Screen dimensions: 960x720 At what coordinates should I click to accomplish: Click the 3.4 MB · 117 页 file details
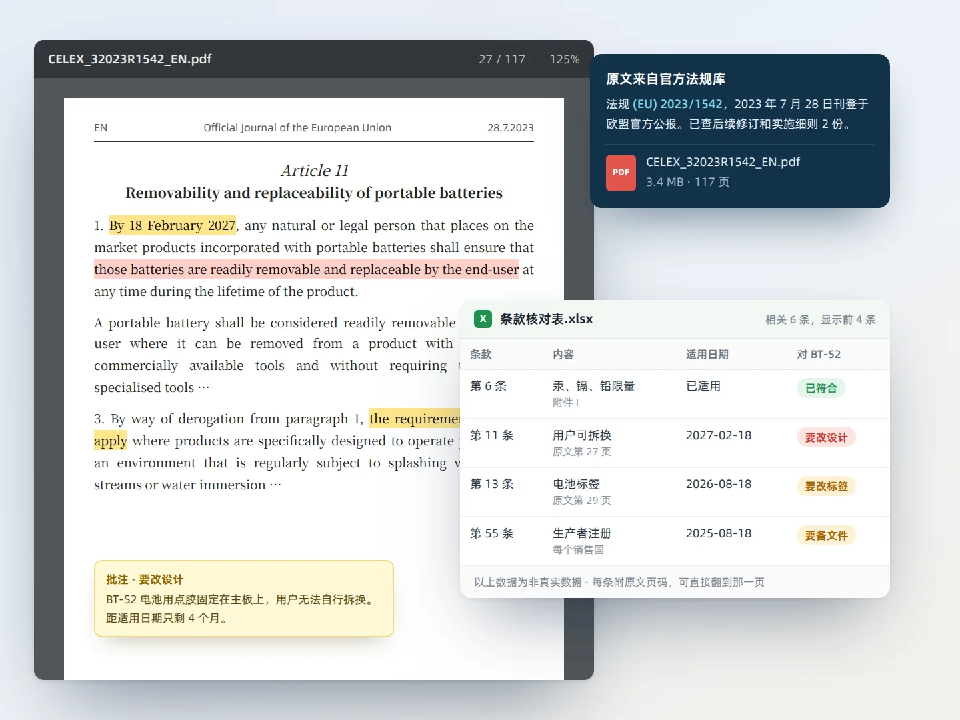(688, 182)
